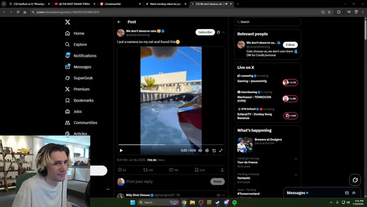Switch to the r/LivestreamFail browser tab
The image size is (367, 207).
pos(120,4)
